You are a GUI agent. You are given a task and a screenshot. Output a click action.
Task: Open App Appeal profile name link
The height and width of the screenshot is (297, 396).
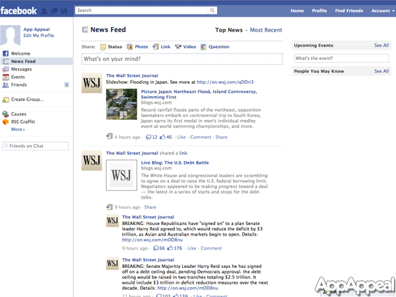36,30
